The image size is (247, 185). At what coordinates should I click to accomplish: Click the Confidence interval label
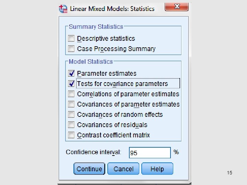(93, 152)
